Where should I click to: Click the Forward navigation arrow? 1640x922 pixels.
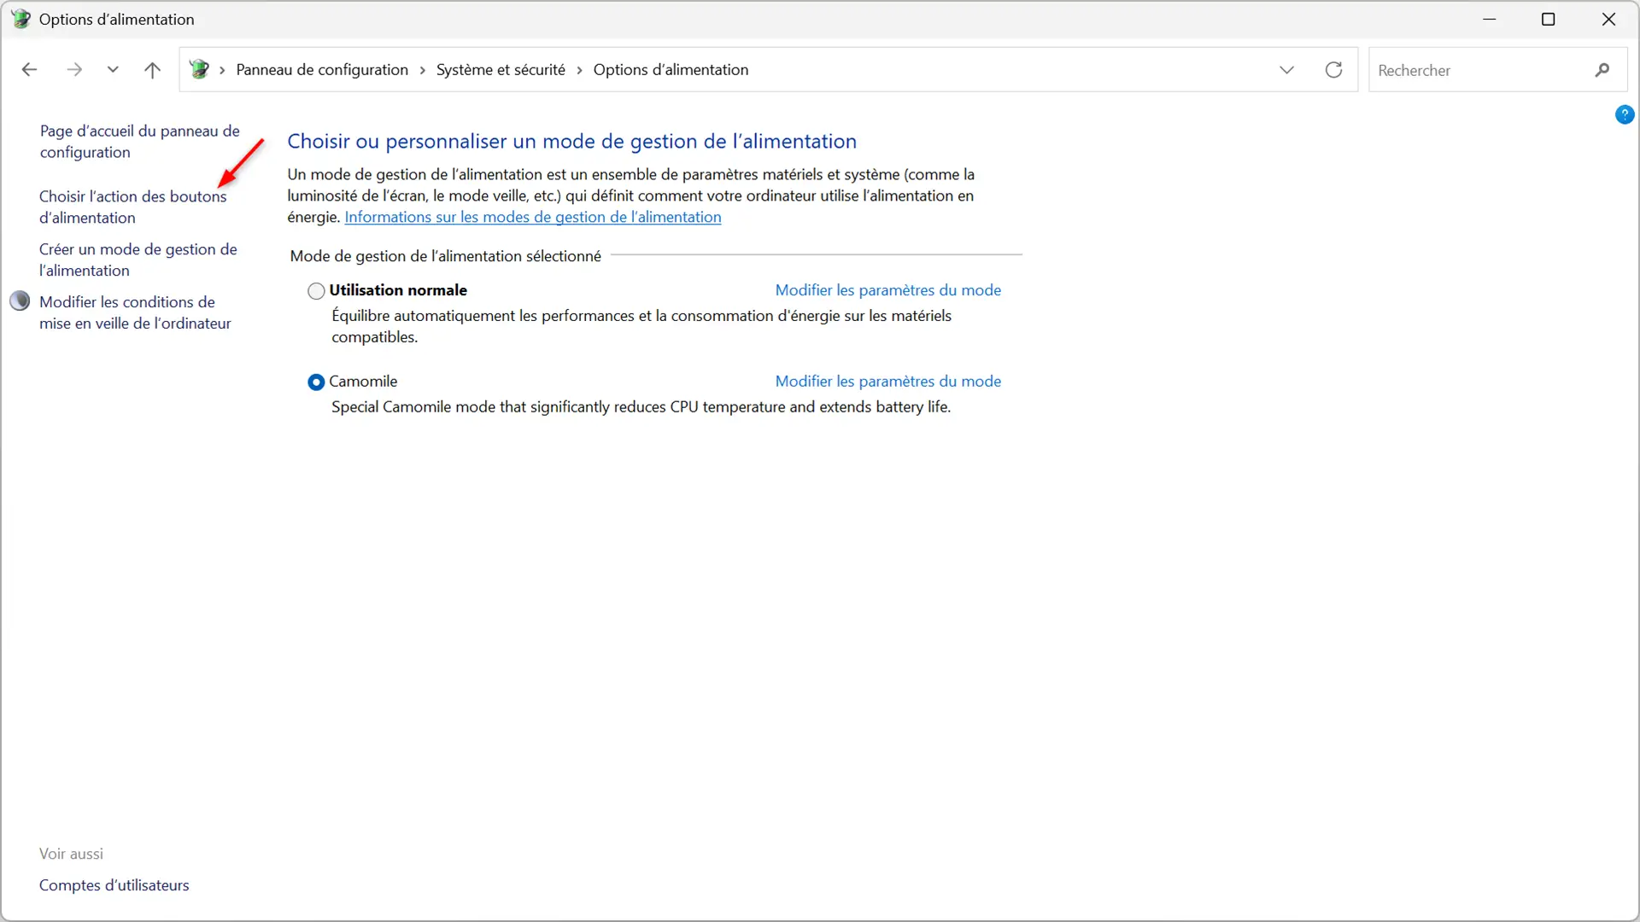click(x=74, y=70)
